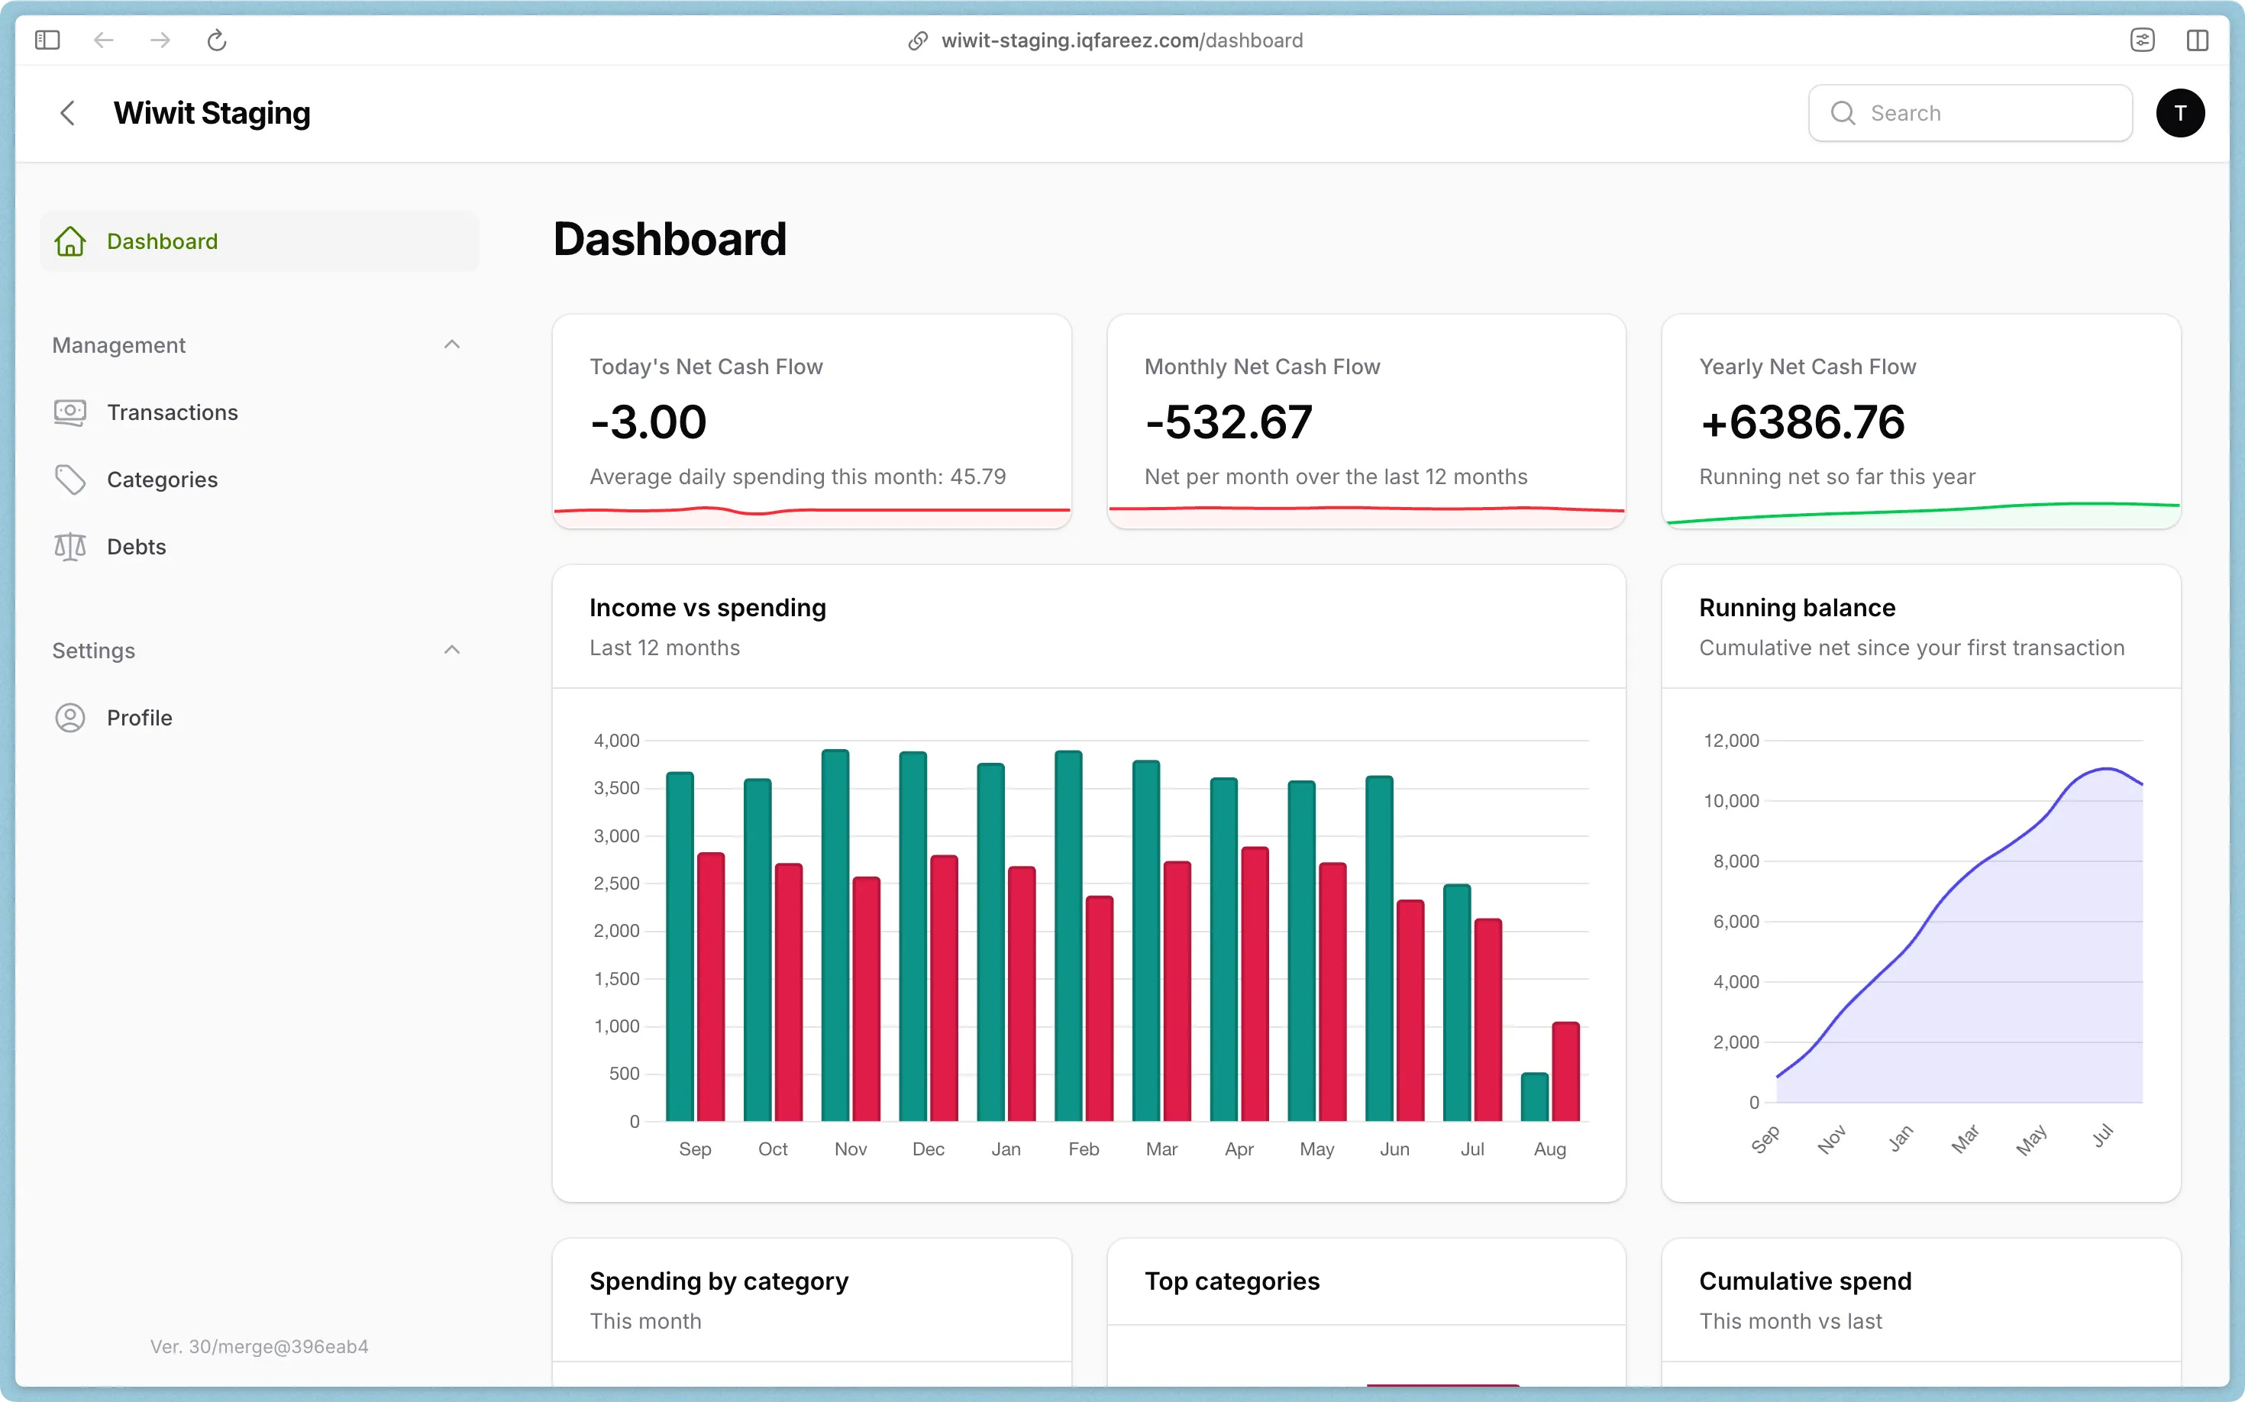Click the Dashboard home icon
The image size is (2245, 1402).
pos(70,241)
